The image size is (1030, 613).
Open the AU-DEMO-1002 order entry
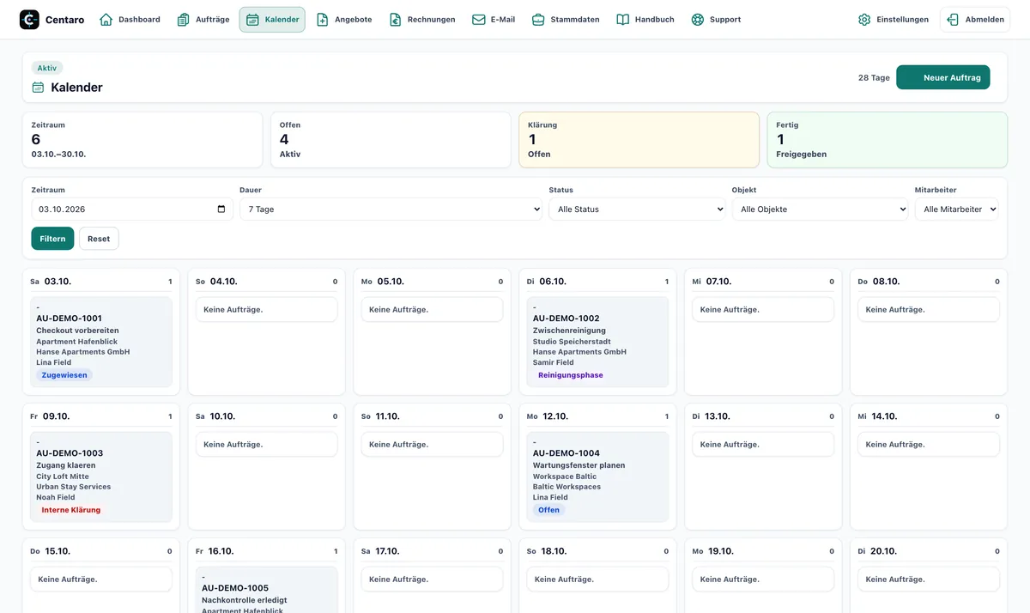click(598, 342)
